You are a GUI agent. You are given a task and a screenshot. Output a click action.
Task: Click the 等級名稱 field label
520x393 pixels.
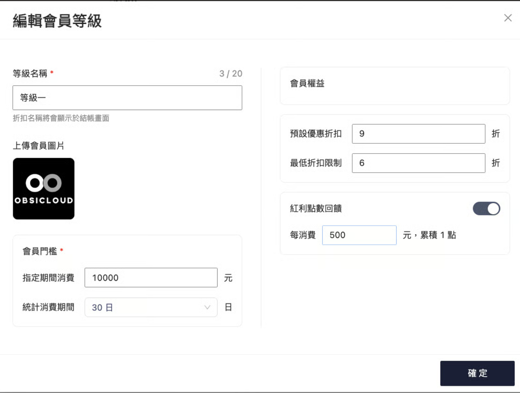click(30, 74)
